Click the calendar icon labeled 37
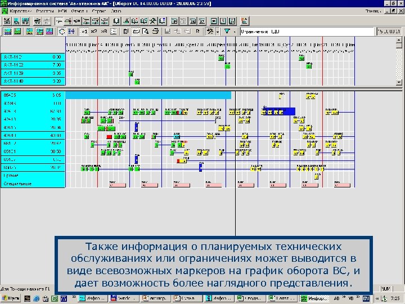Viewport: 405px width, 304px height. [202, 21]
